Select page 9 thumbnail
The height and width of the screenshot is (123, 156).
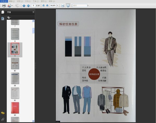(15, 49)
